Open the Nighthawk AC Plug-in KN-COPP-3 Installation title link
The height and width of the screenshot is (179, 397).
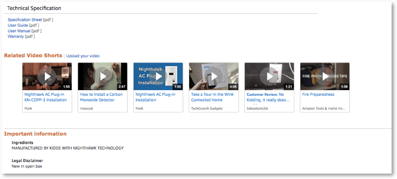click(45, 97)
